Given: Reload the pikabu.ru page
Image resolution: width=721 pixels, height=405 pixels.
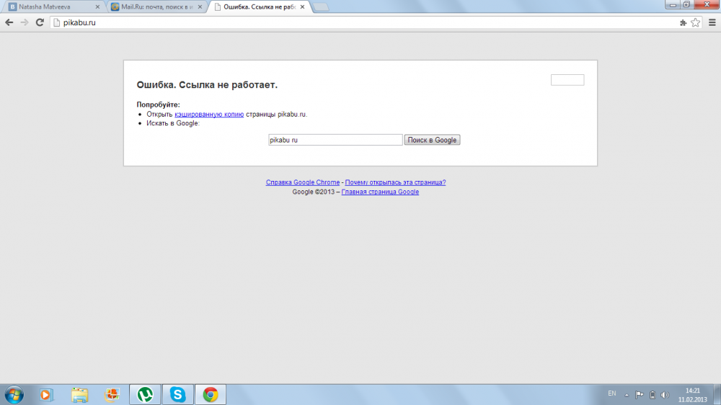Looking at the screenshot, I should point(40,22).
